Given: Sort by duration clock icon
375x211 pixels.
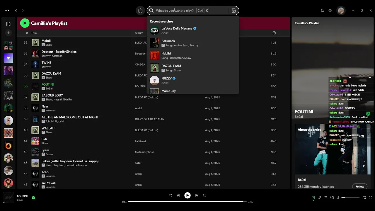Looking at the screenshot, I should click(x=274, y=33).
